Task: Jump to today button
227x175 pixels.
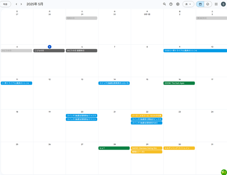Action: tap(5, 4)
